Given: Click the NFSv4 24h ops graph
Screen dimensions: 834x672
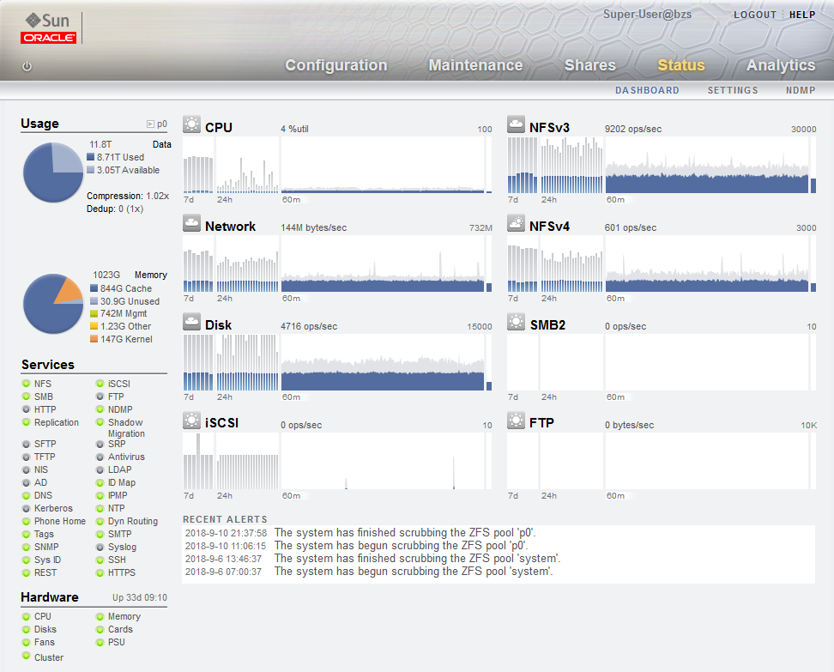Looking at the screenshot, I should tap(571, 263).
